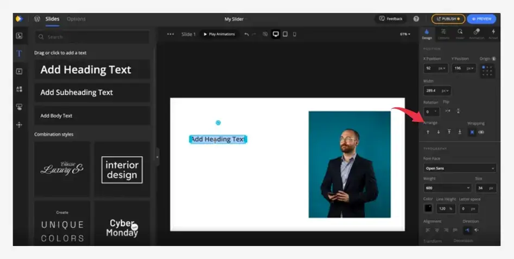This screenshot has width=514, height=259.
Task: Click the Publish button
Action: click(x=448, y=19)
